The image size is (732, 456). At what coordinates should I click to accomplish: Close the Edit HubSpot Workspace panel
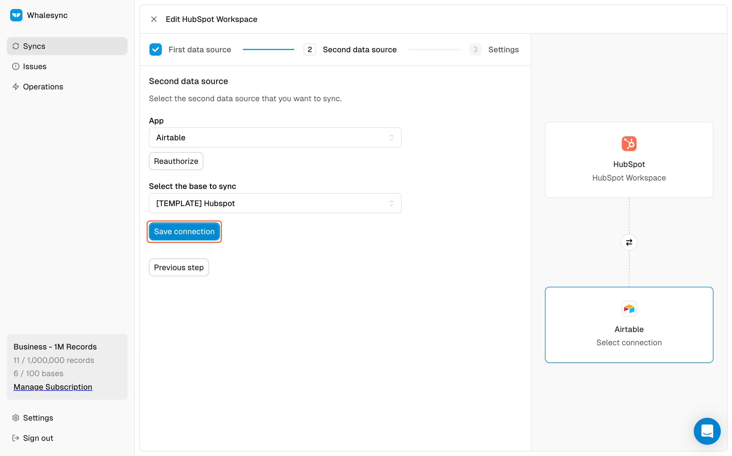(x=154, y=19)
